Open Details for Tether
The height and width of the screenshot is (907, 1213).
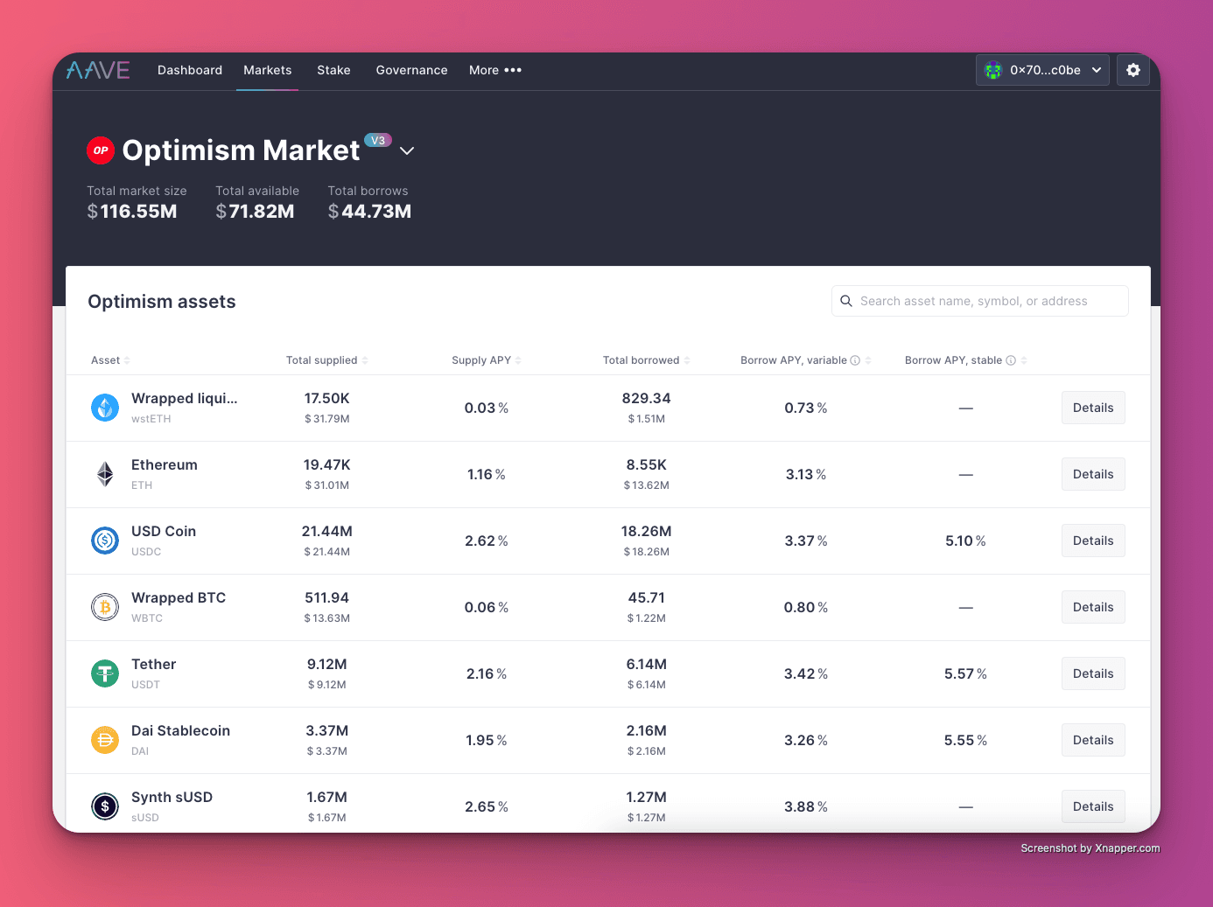[x=1093, y=673]
